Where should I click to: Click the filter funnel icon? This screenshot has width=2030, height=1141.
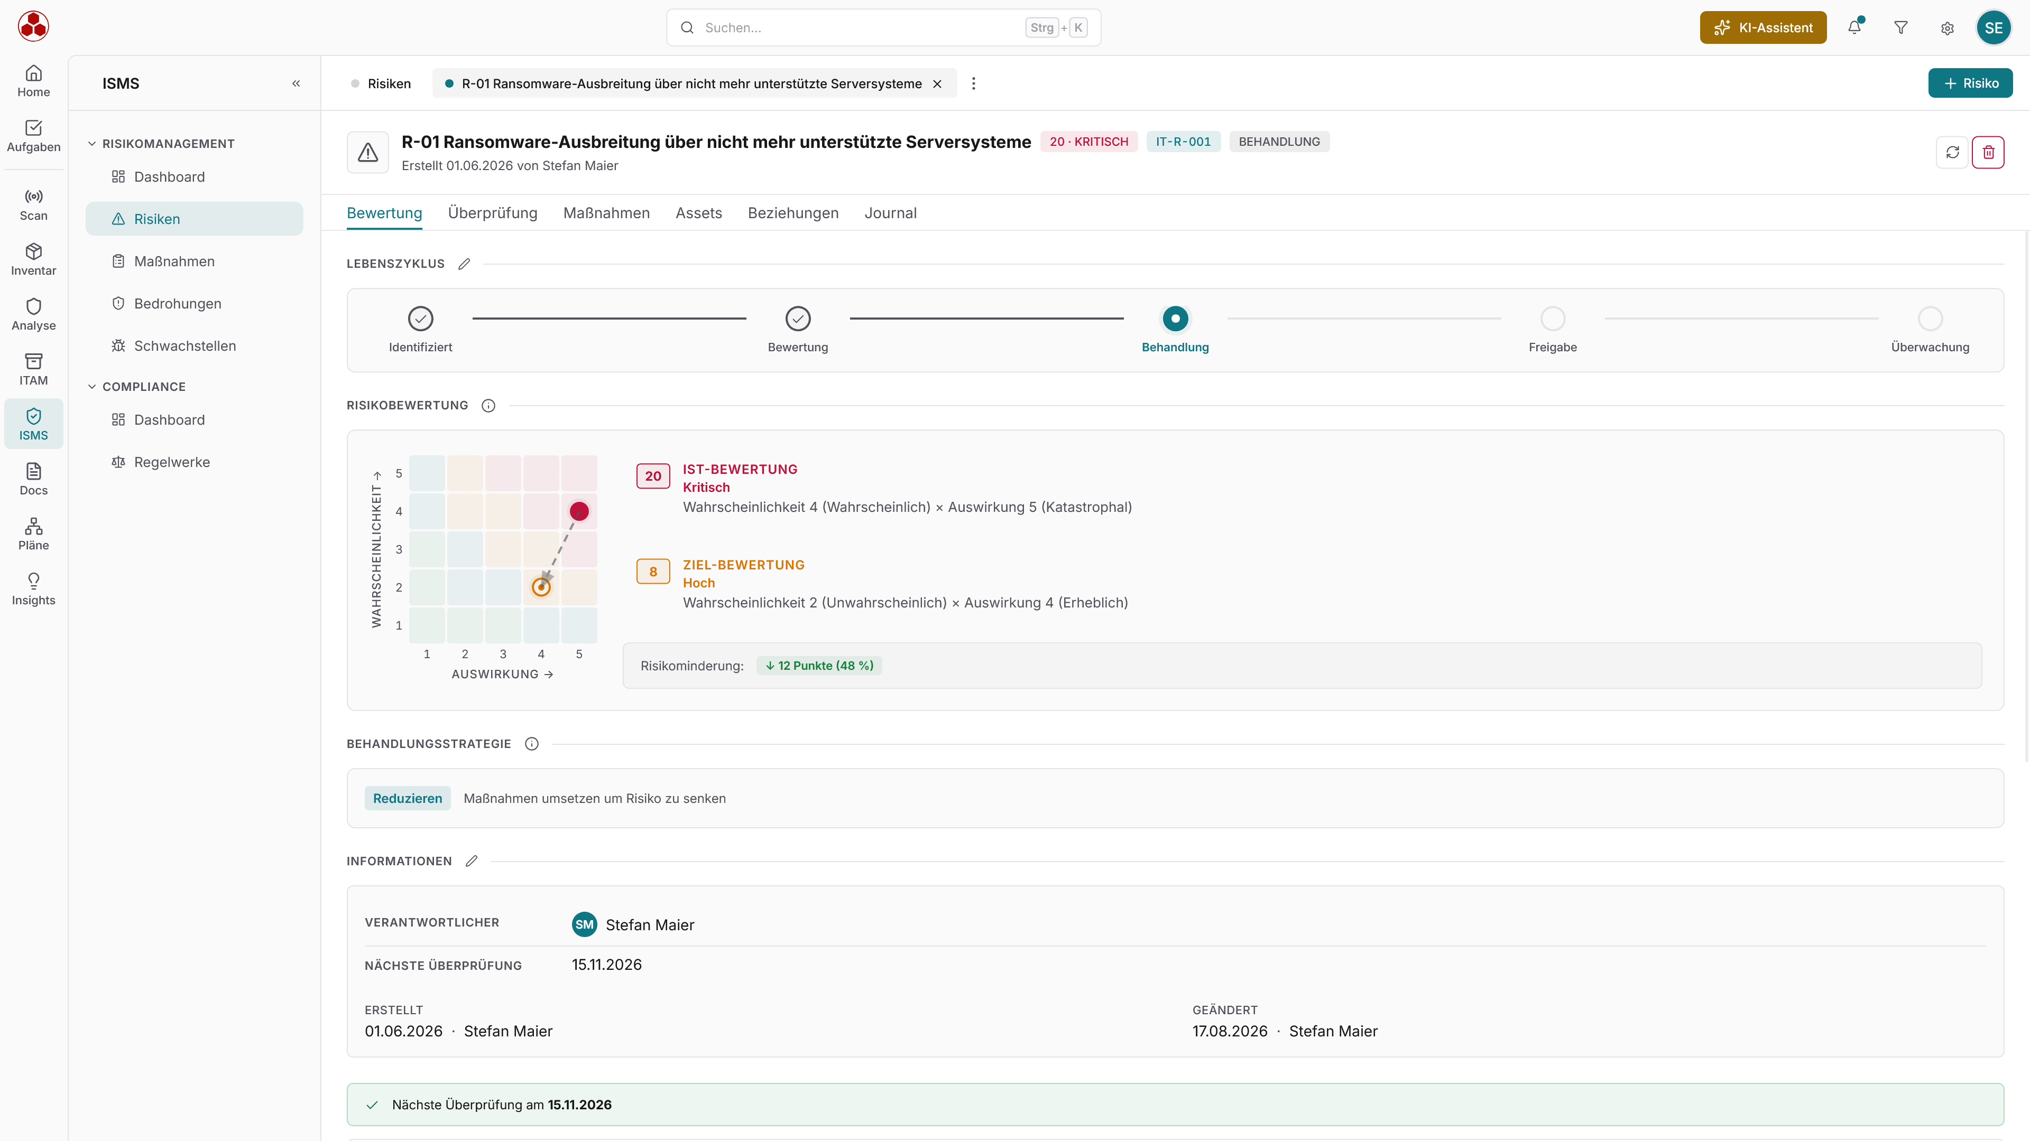(x=1901, y=27)
